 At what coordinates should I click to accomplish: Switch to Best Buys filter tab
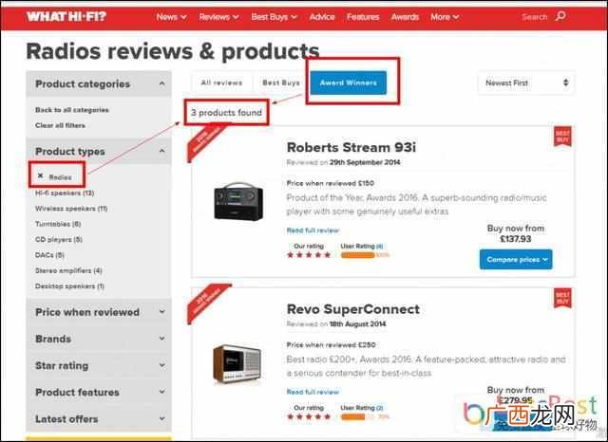tap(281, 83)
